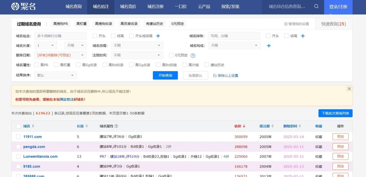The height and width of the screenshot is (177, 366).
Task: Open the 云产品 nav item
Action: (x=204, y=7)
